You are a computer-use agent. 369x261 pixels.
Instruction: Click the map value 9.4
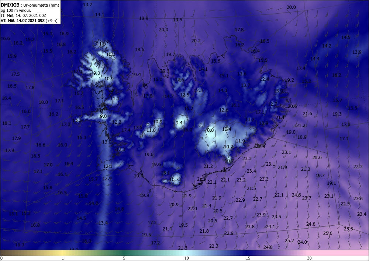tap(179, 123)
